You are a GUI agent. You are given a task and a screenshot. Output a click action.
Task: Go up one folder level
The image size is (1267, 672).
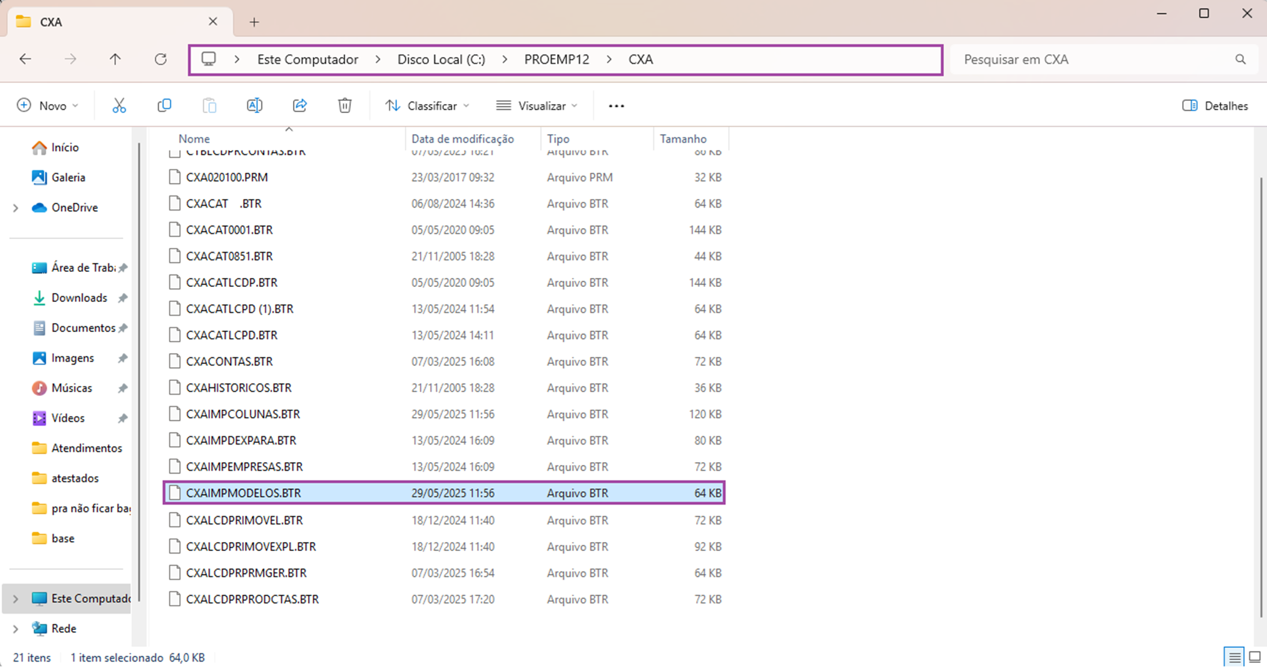point(115,59)
